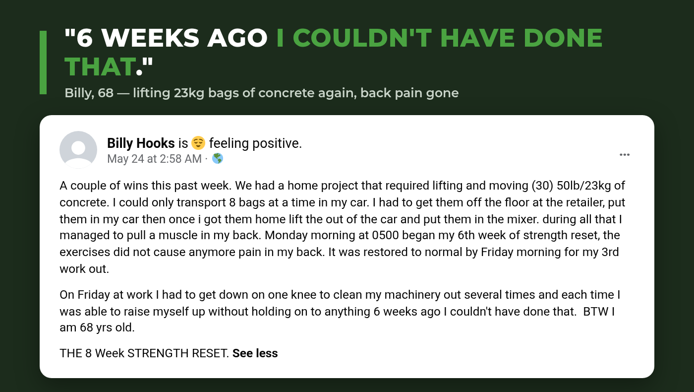Click the relieved face feeling emoji
The width and height of the screenshot is (694, 392).
tap(198, 143)
